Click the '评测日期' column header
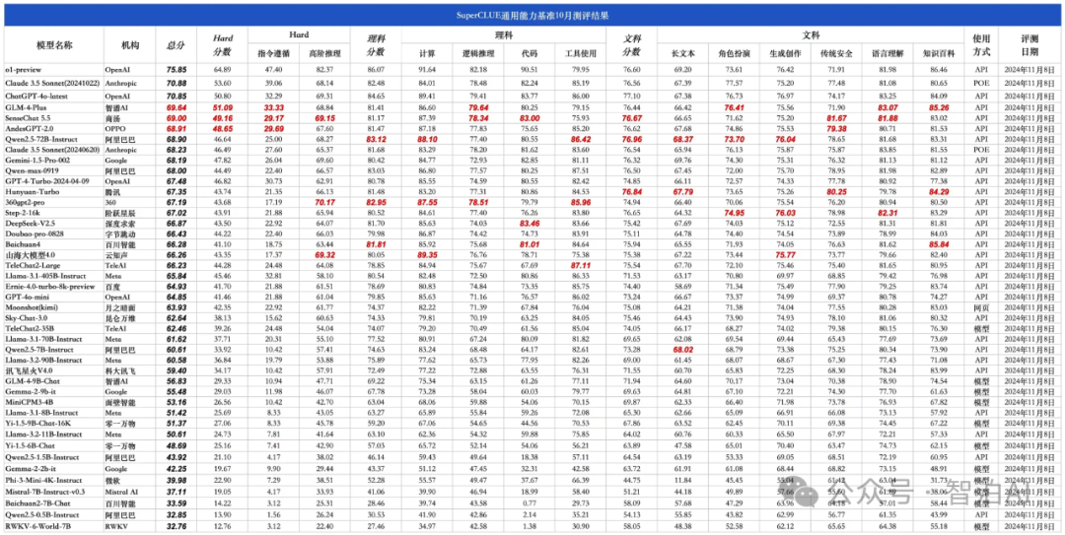 point(1029,44)
